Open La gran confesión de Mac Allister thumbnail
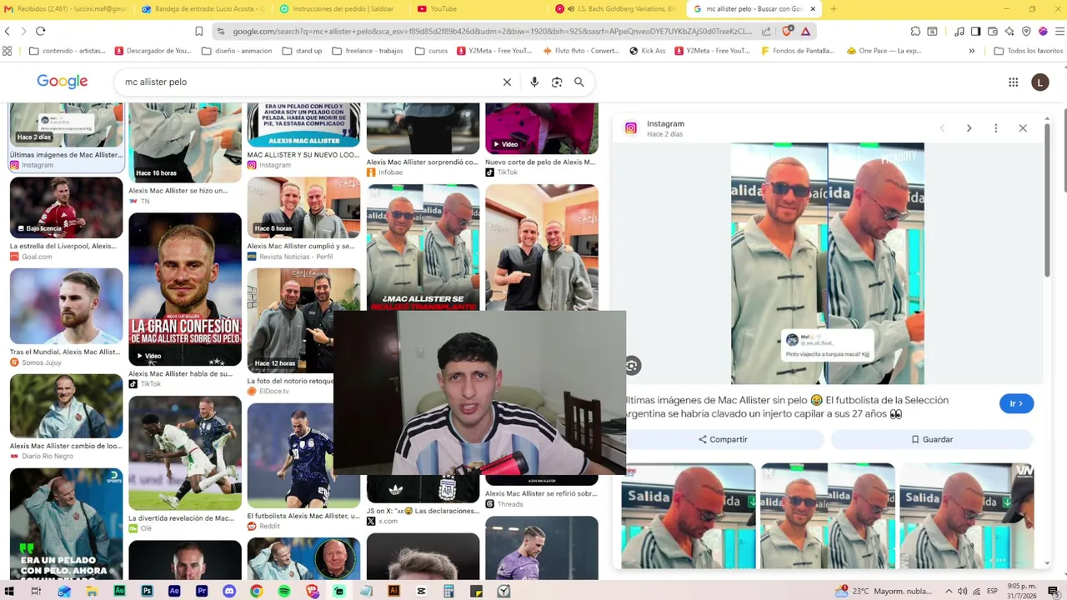1067x600 pixels. (x=185, y=289)
